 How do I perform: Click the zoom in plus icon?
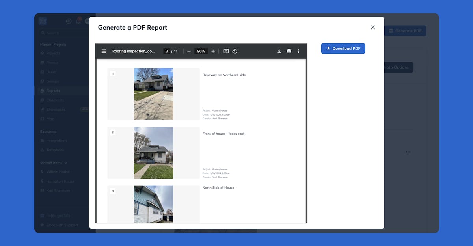point(213,51)
